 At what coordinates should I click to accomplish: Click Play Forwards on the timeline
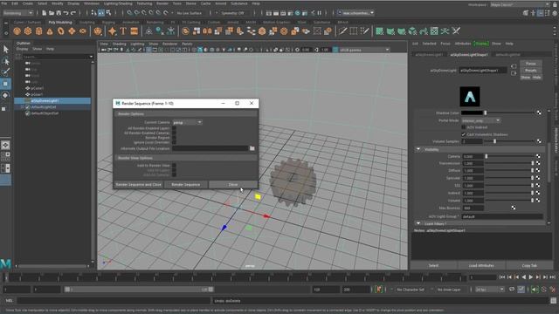(531, 277)
